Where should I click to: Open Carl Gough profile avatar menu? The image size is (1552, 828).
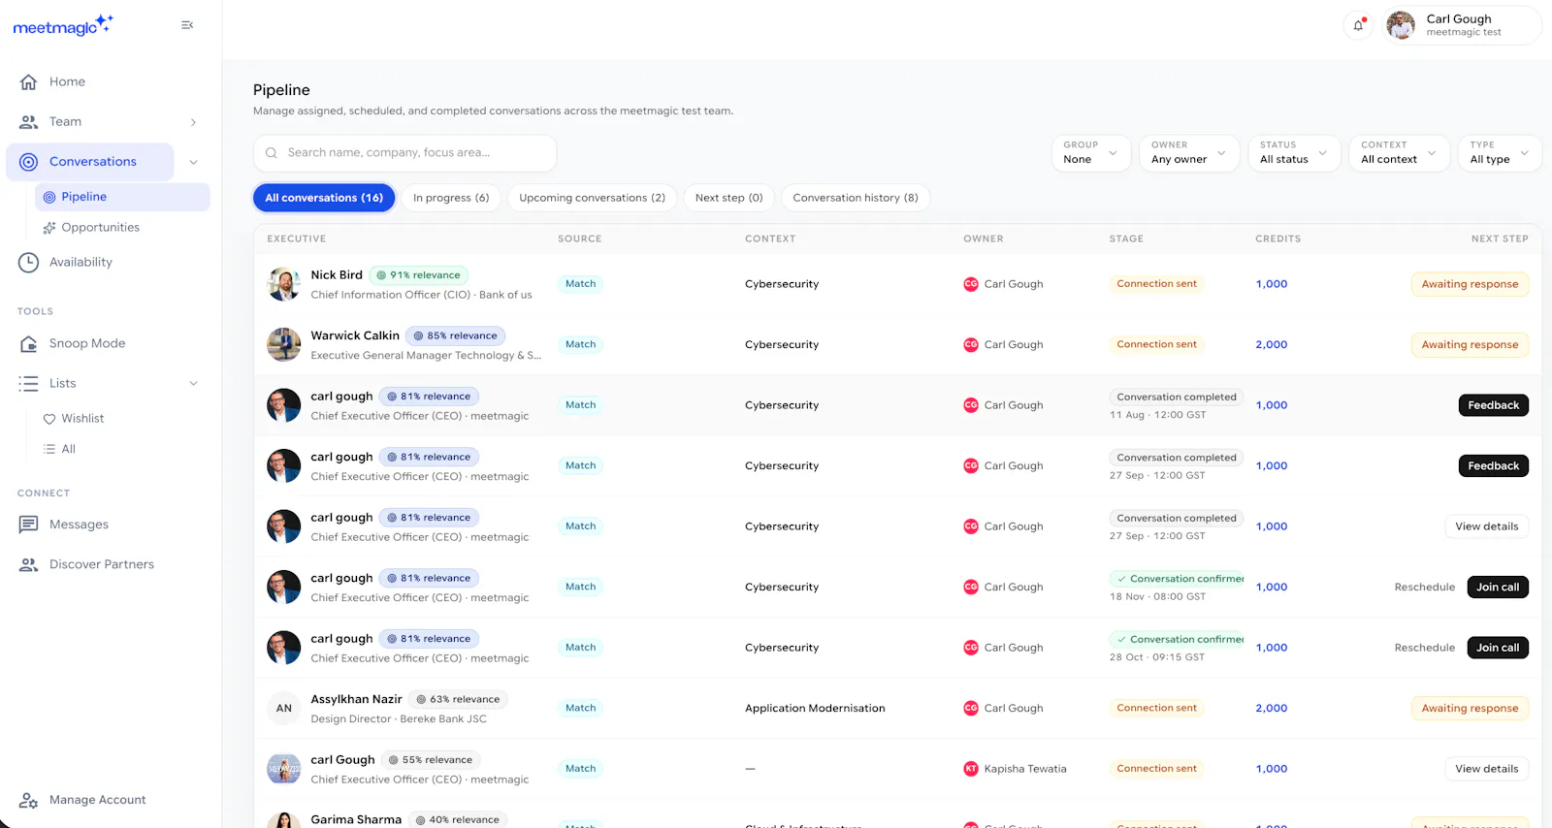[1400, 25]
